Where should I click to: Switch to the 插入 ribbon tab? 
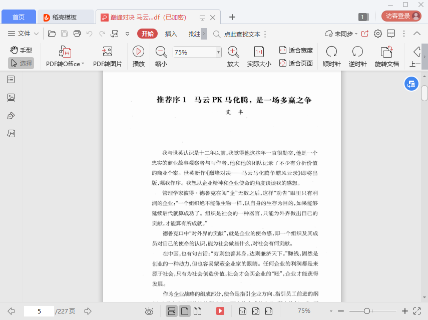pyautogui.click(x=171, y=34)
